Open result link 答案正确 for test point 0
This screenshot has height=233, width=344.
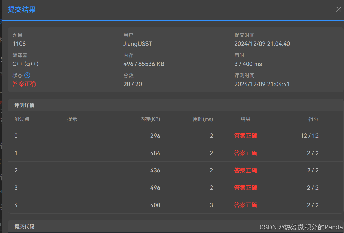[x=245, y=136]
